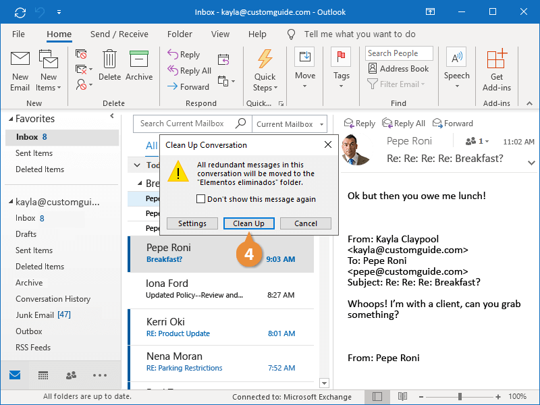Open the Current Mailbox scope dropdown

coord(290,124)
